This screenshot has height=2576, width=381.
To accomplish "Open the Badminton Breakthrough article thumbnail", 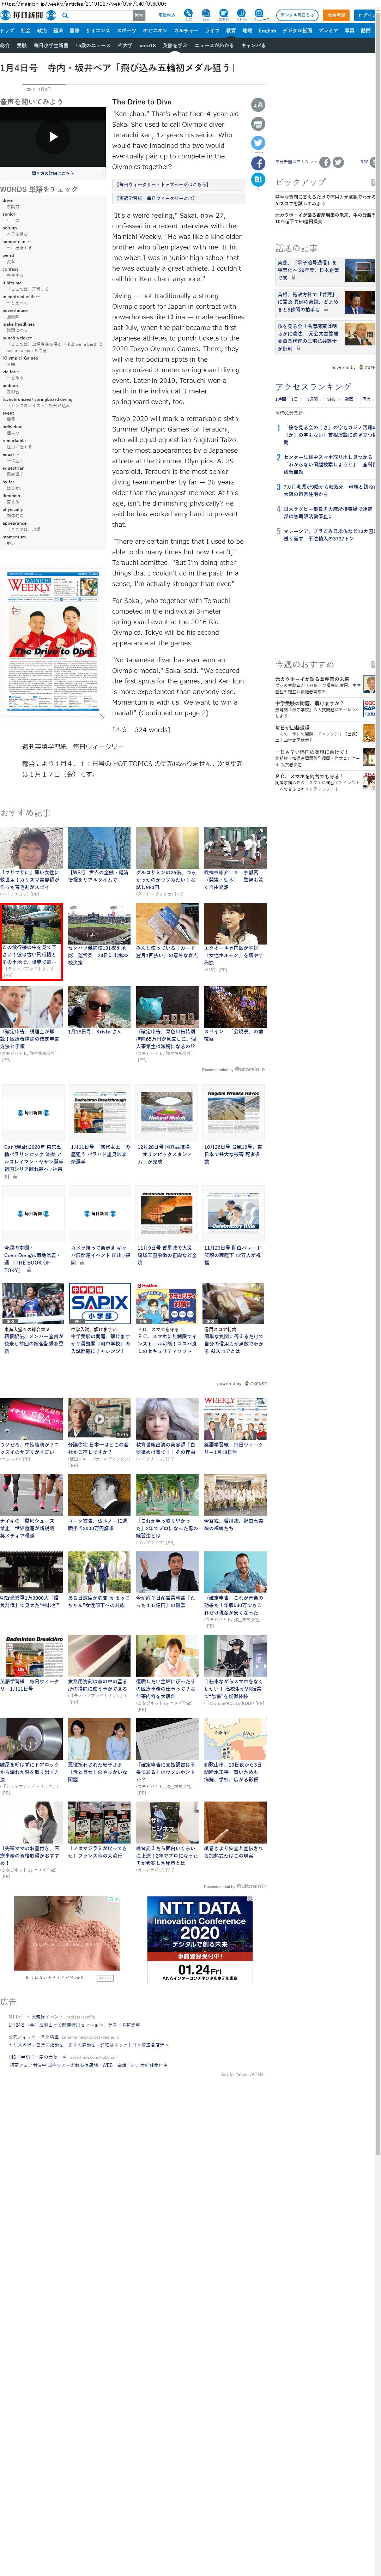I will pyautogui.click(x=99, y=1113).
